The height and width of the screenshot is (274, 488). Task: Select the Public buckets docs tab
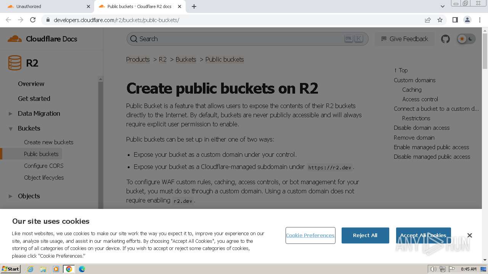click(139, 6)
